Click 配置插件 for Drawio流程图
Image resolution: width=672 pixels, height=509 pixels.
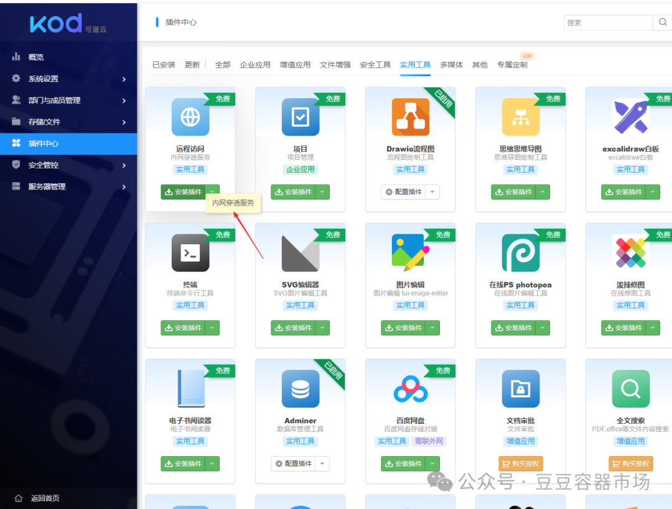[x=404, y=192]
